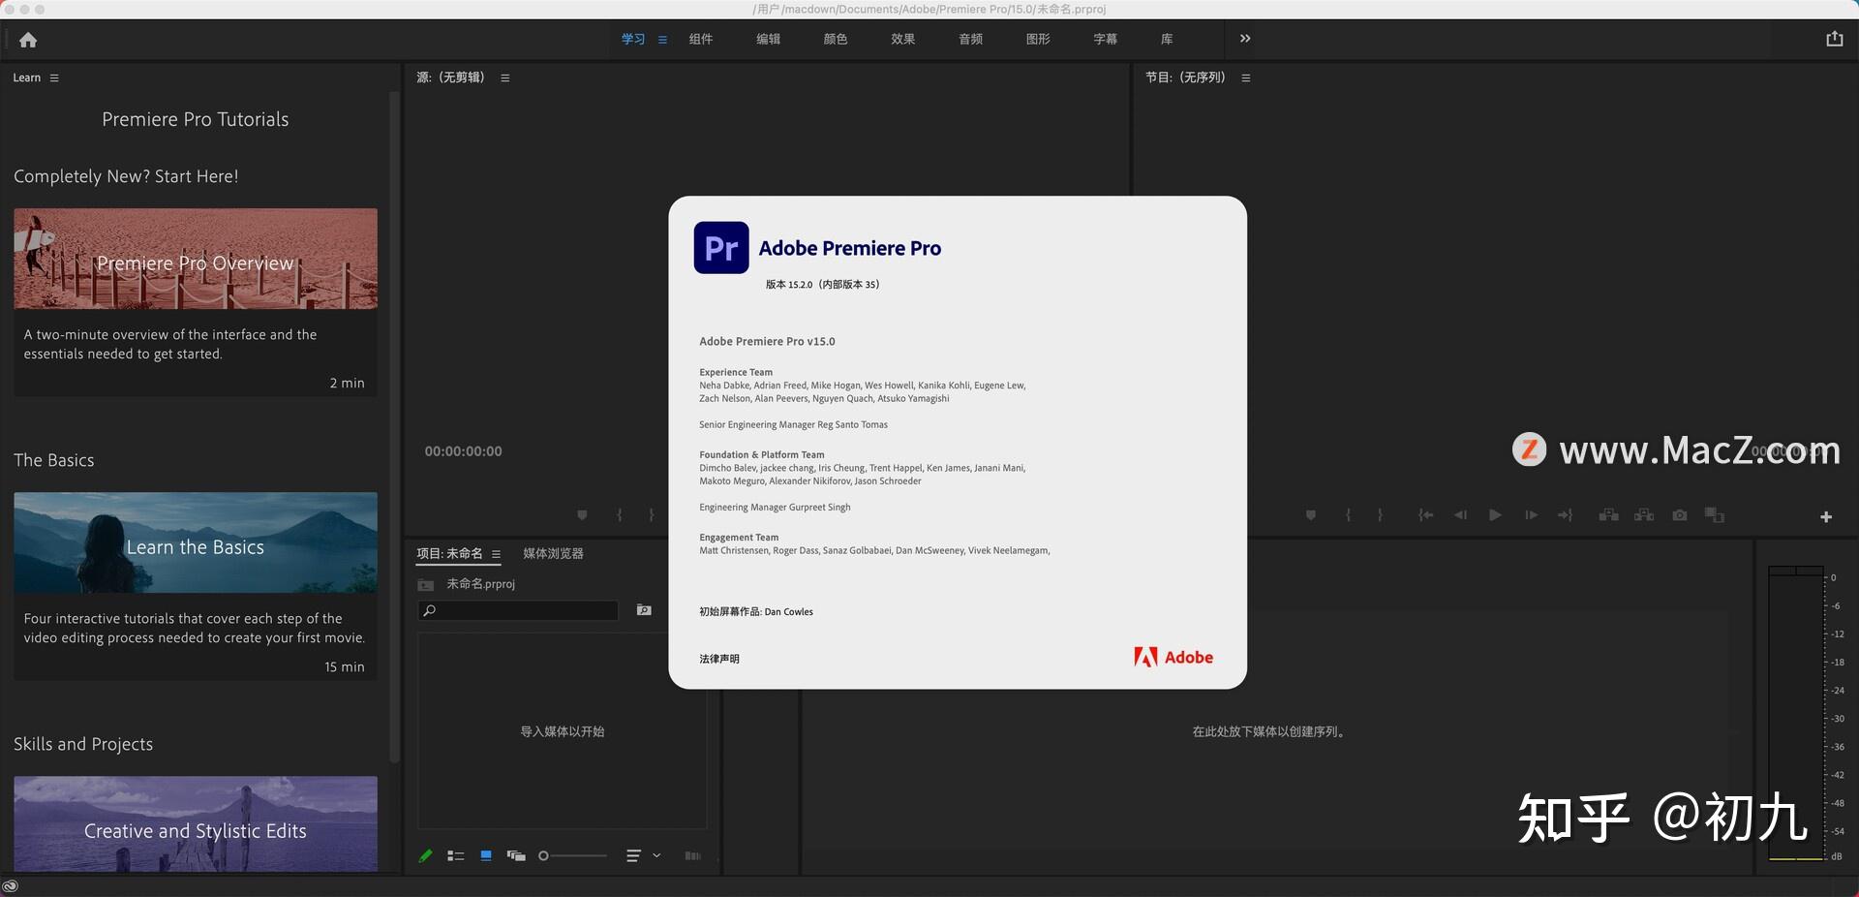The height and width of the screenshot is (897, 1859).
Task: Click the 未命名.prproj project bin icon
Action: pos(425,584)
